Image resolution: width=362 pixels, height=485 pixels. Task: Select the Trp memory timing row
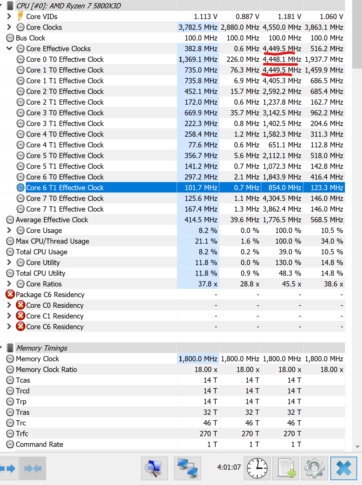[172, 401]
